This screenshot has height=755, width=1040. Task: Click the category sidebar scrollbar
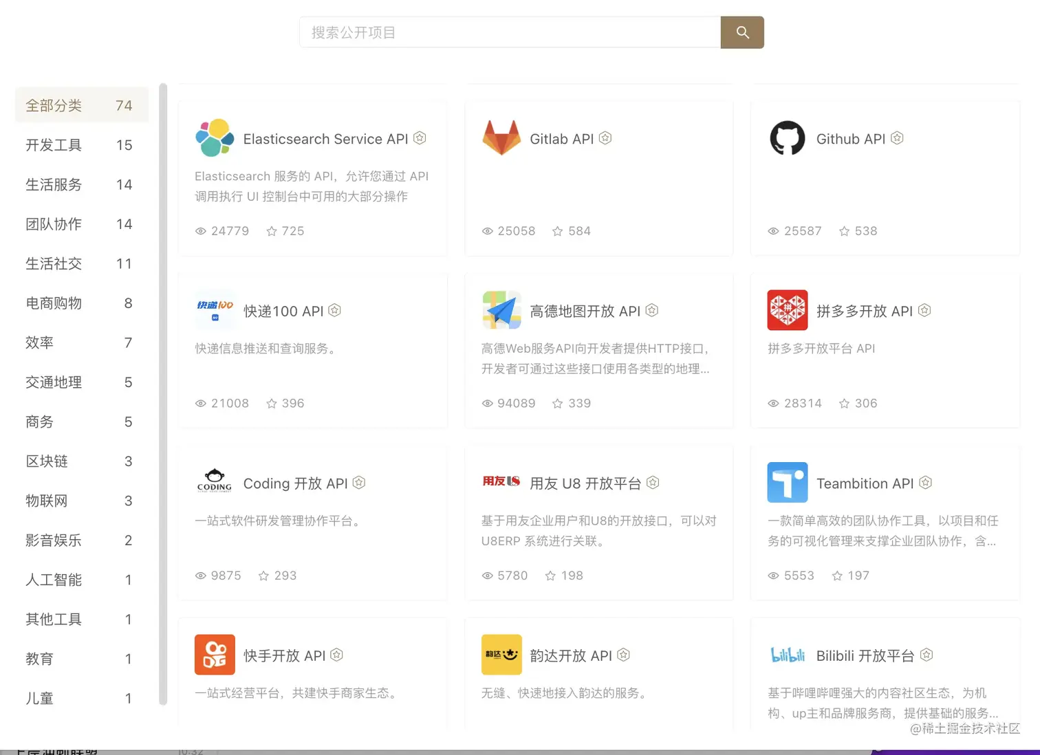(x=163, y=394)
